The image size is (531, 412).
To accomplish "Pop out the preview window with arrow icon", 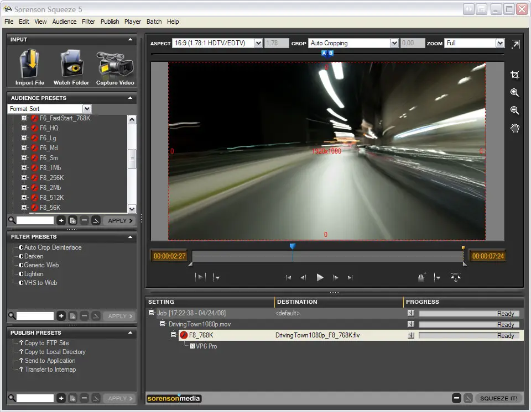I will tap(516, 44).
